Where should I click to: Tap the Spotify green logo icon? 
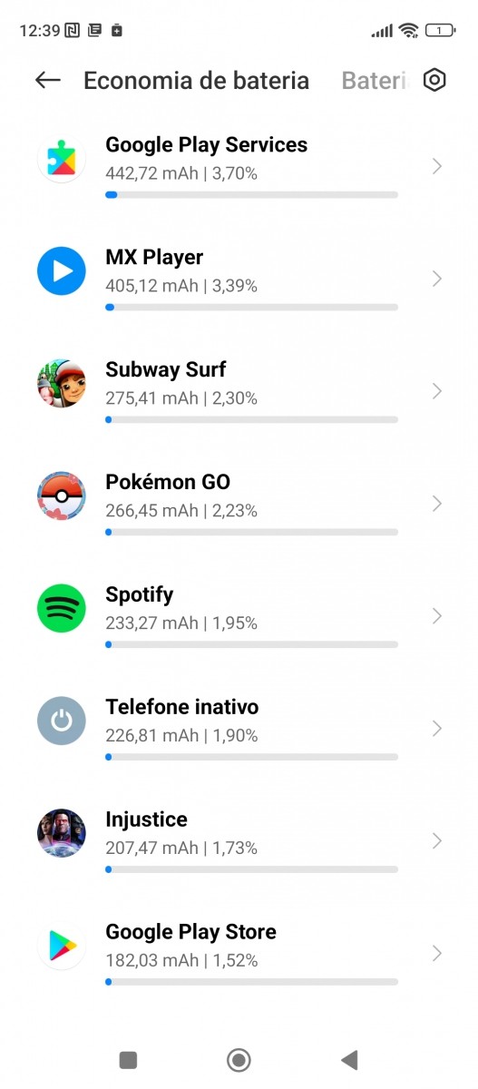pos(62,608)
